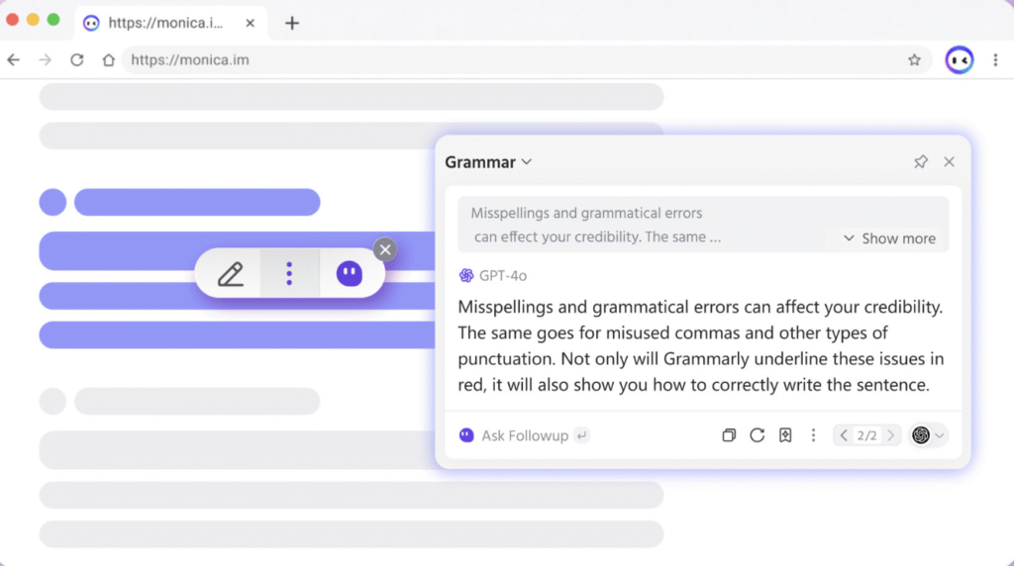This screenshot has width=1014, height=566.
Task: Open the model selector dropdown at panel bottom
Action: coord(928,435)
